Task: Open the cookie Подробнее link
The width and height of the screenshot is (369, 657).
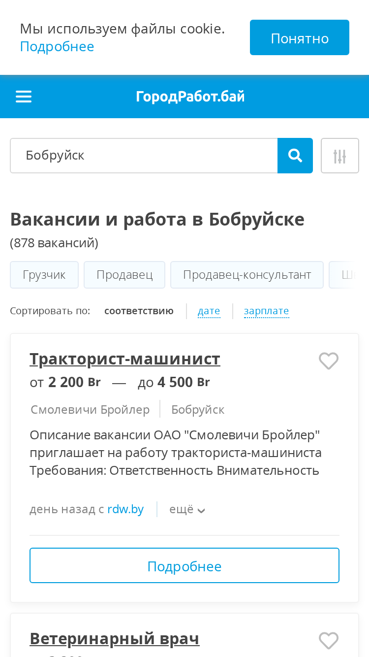Action: [57, 46]
